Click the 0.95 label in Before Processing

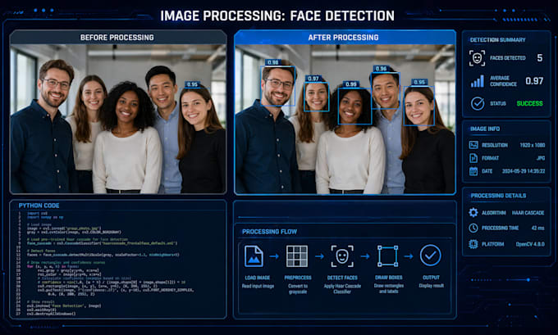tap(192, 84)
